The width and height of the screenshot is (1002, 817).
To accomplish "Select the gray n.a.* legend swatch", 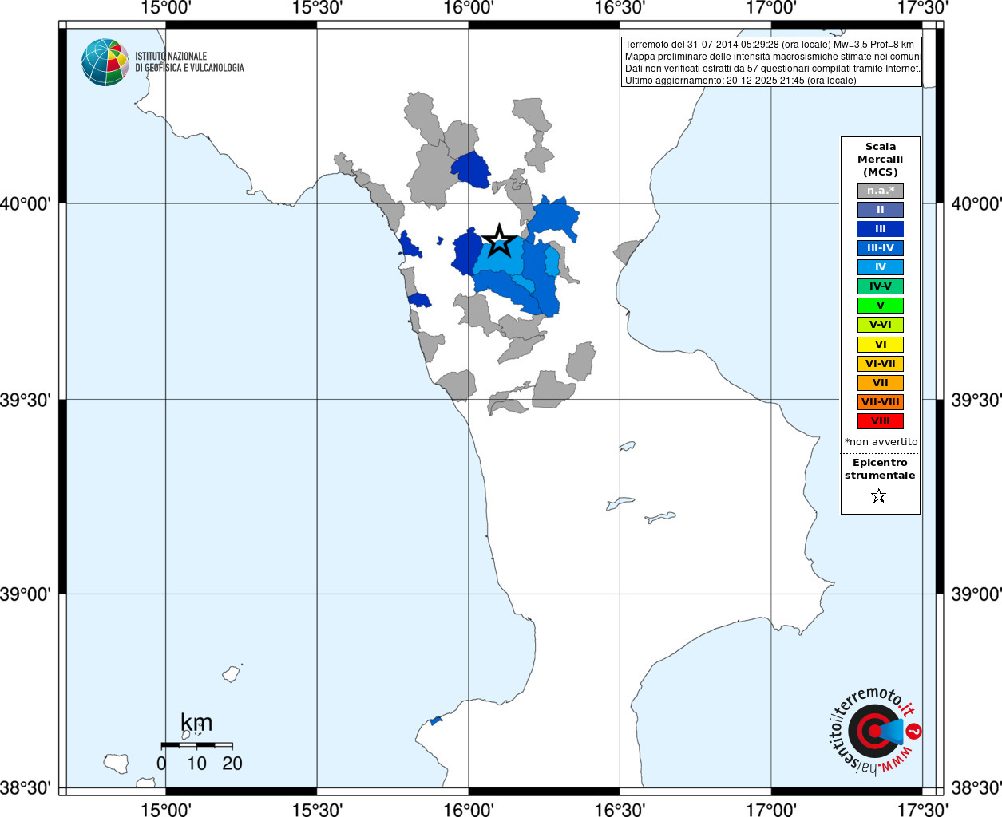I will pyautogui.click(x=881, y=191).
